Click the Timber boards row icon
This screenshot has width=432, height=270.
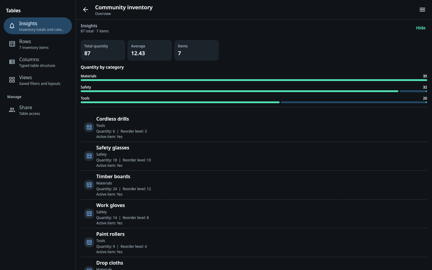[89, 185]
